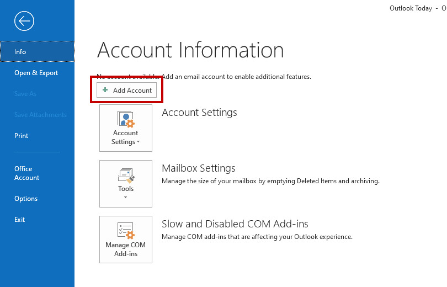This screenshot has width=447, height=287.
Task: Click the back arrow to leave Backstage
Action: [x=24, y=22]
